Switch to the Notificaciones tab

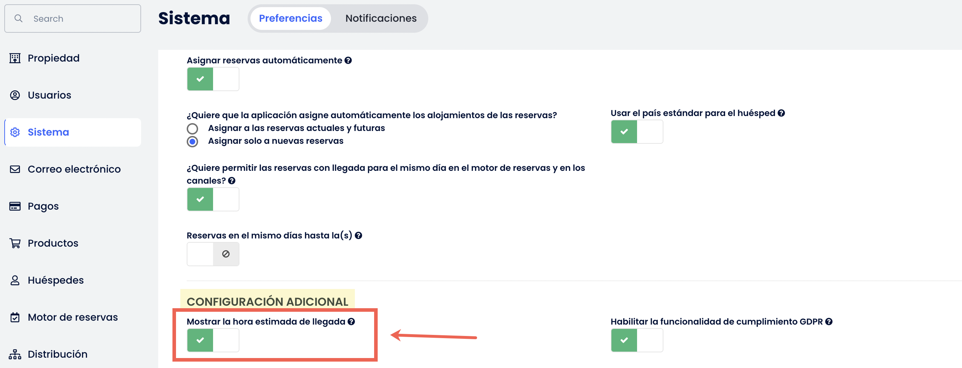(x=381, y=18)
